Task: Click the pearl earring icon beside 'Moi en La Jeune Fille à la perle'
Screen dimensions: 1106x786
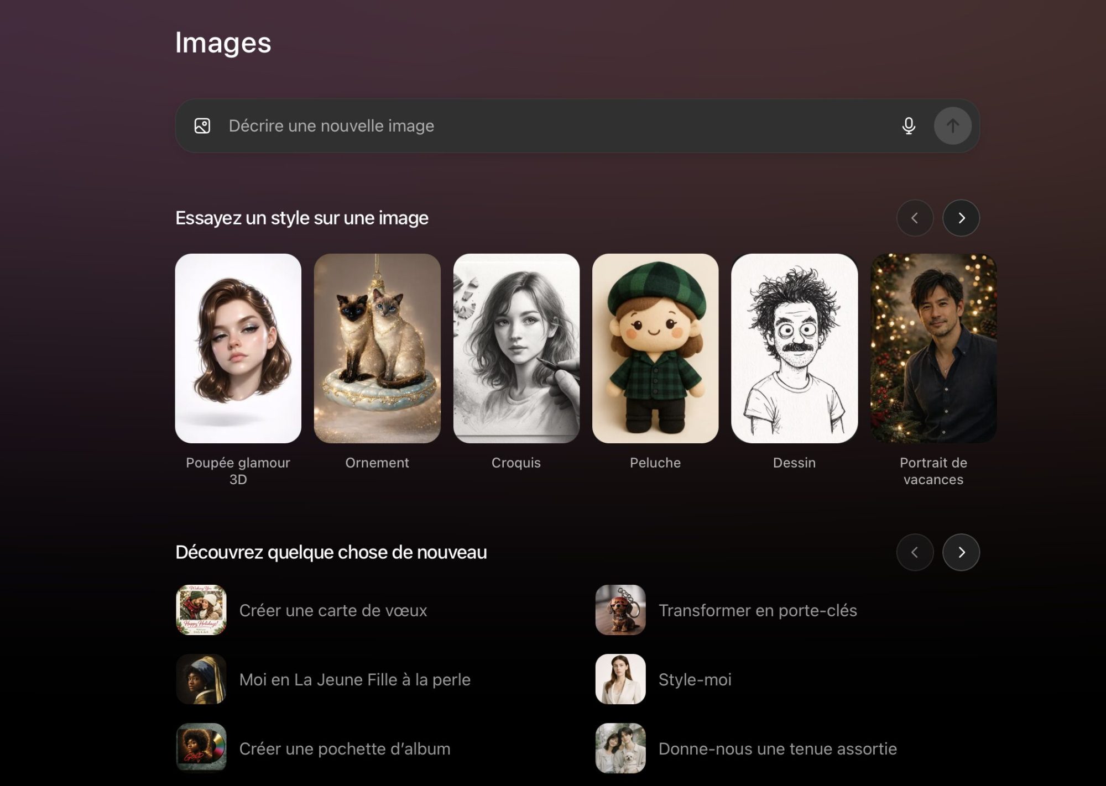Action: (x=201, y=679)
